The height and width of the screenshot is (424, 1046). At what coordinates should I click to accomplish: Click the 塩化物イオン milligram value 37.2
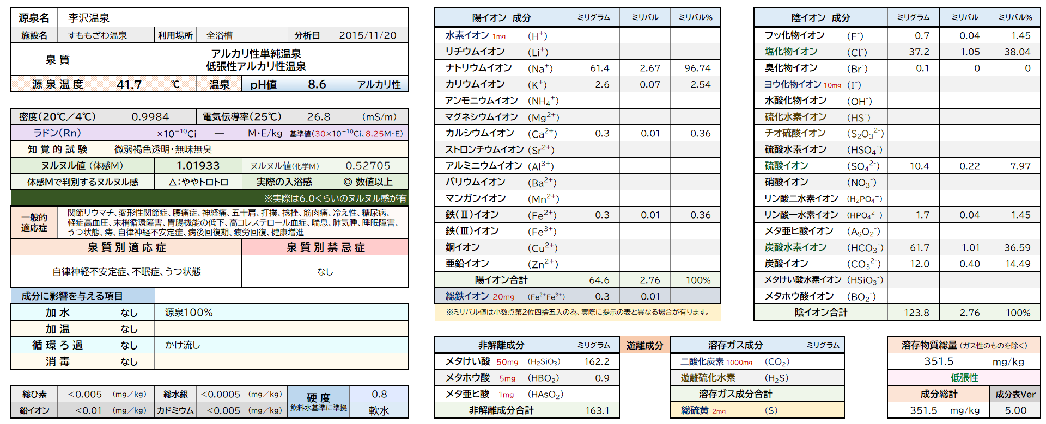click(919, 52)
